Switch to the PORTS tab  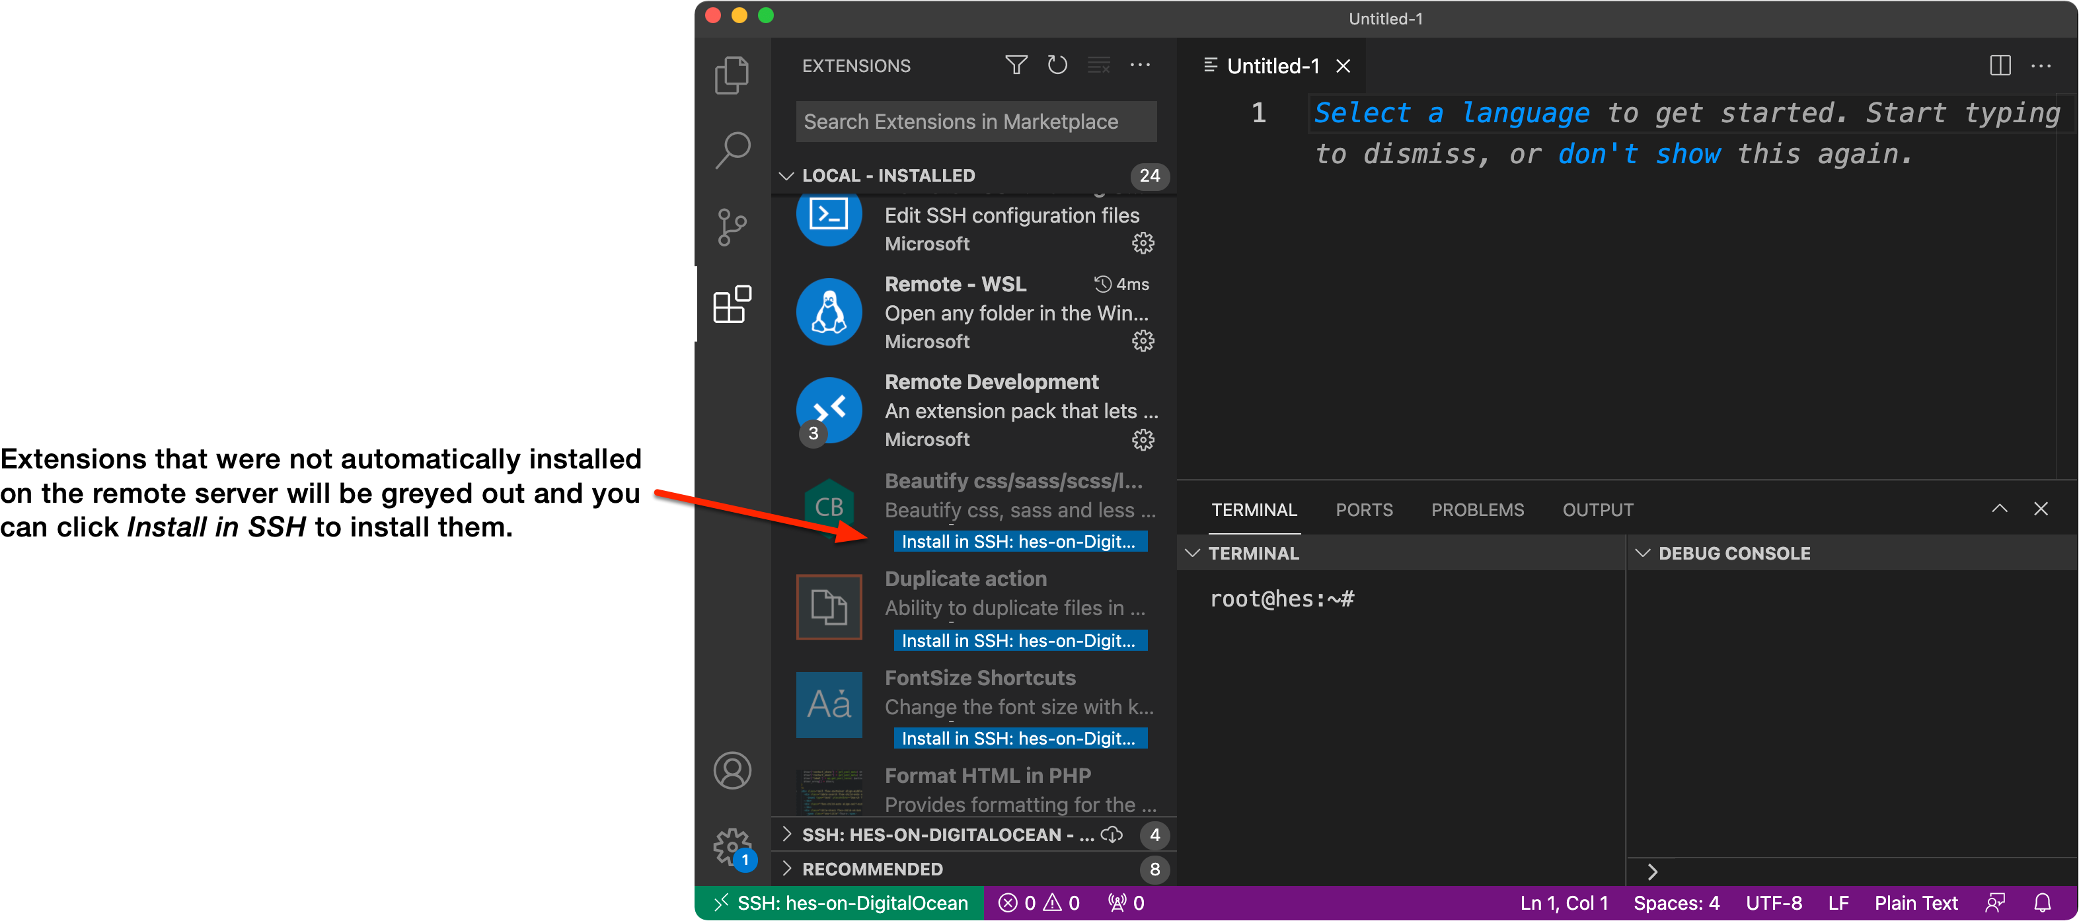(x=1363, y=509)
